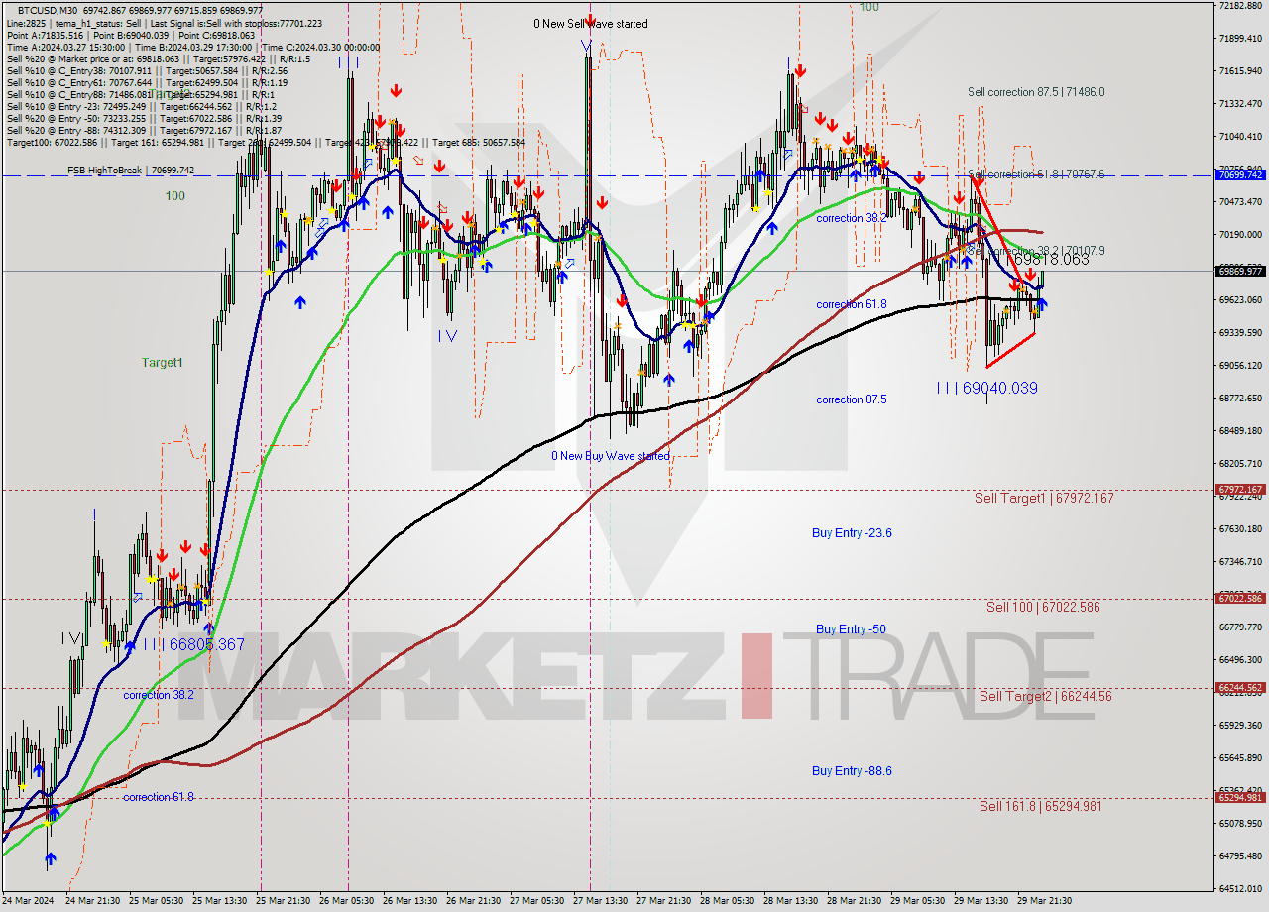The image size is (1269, 912).
Task: Click the 'Buy Entry -23.6' label
Action: pos(852,533)
